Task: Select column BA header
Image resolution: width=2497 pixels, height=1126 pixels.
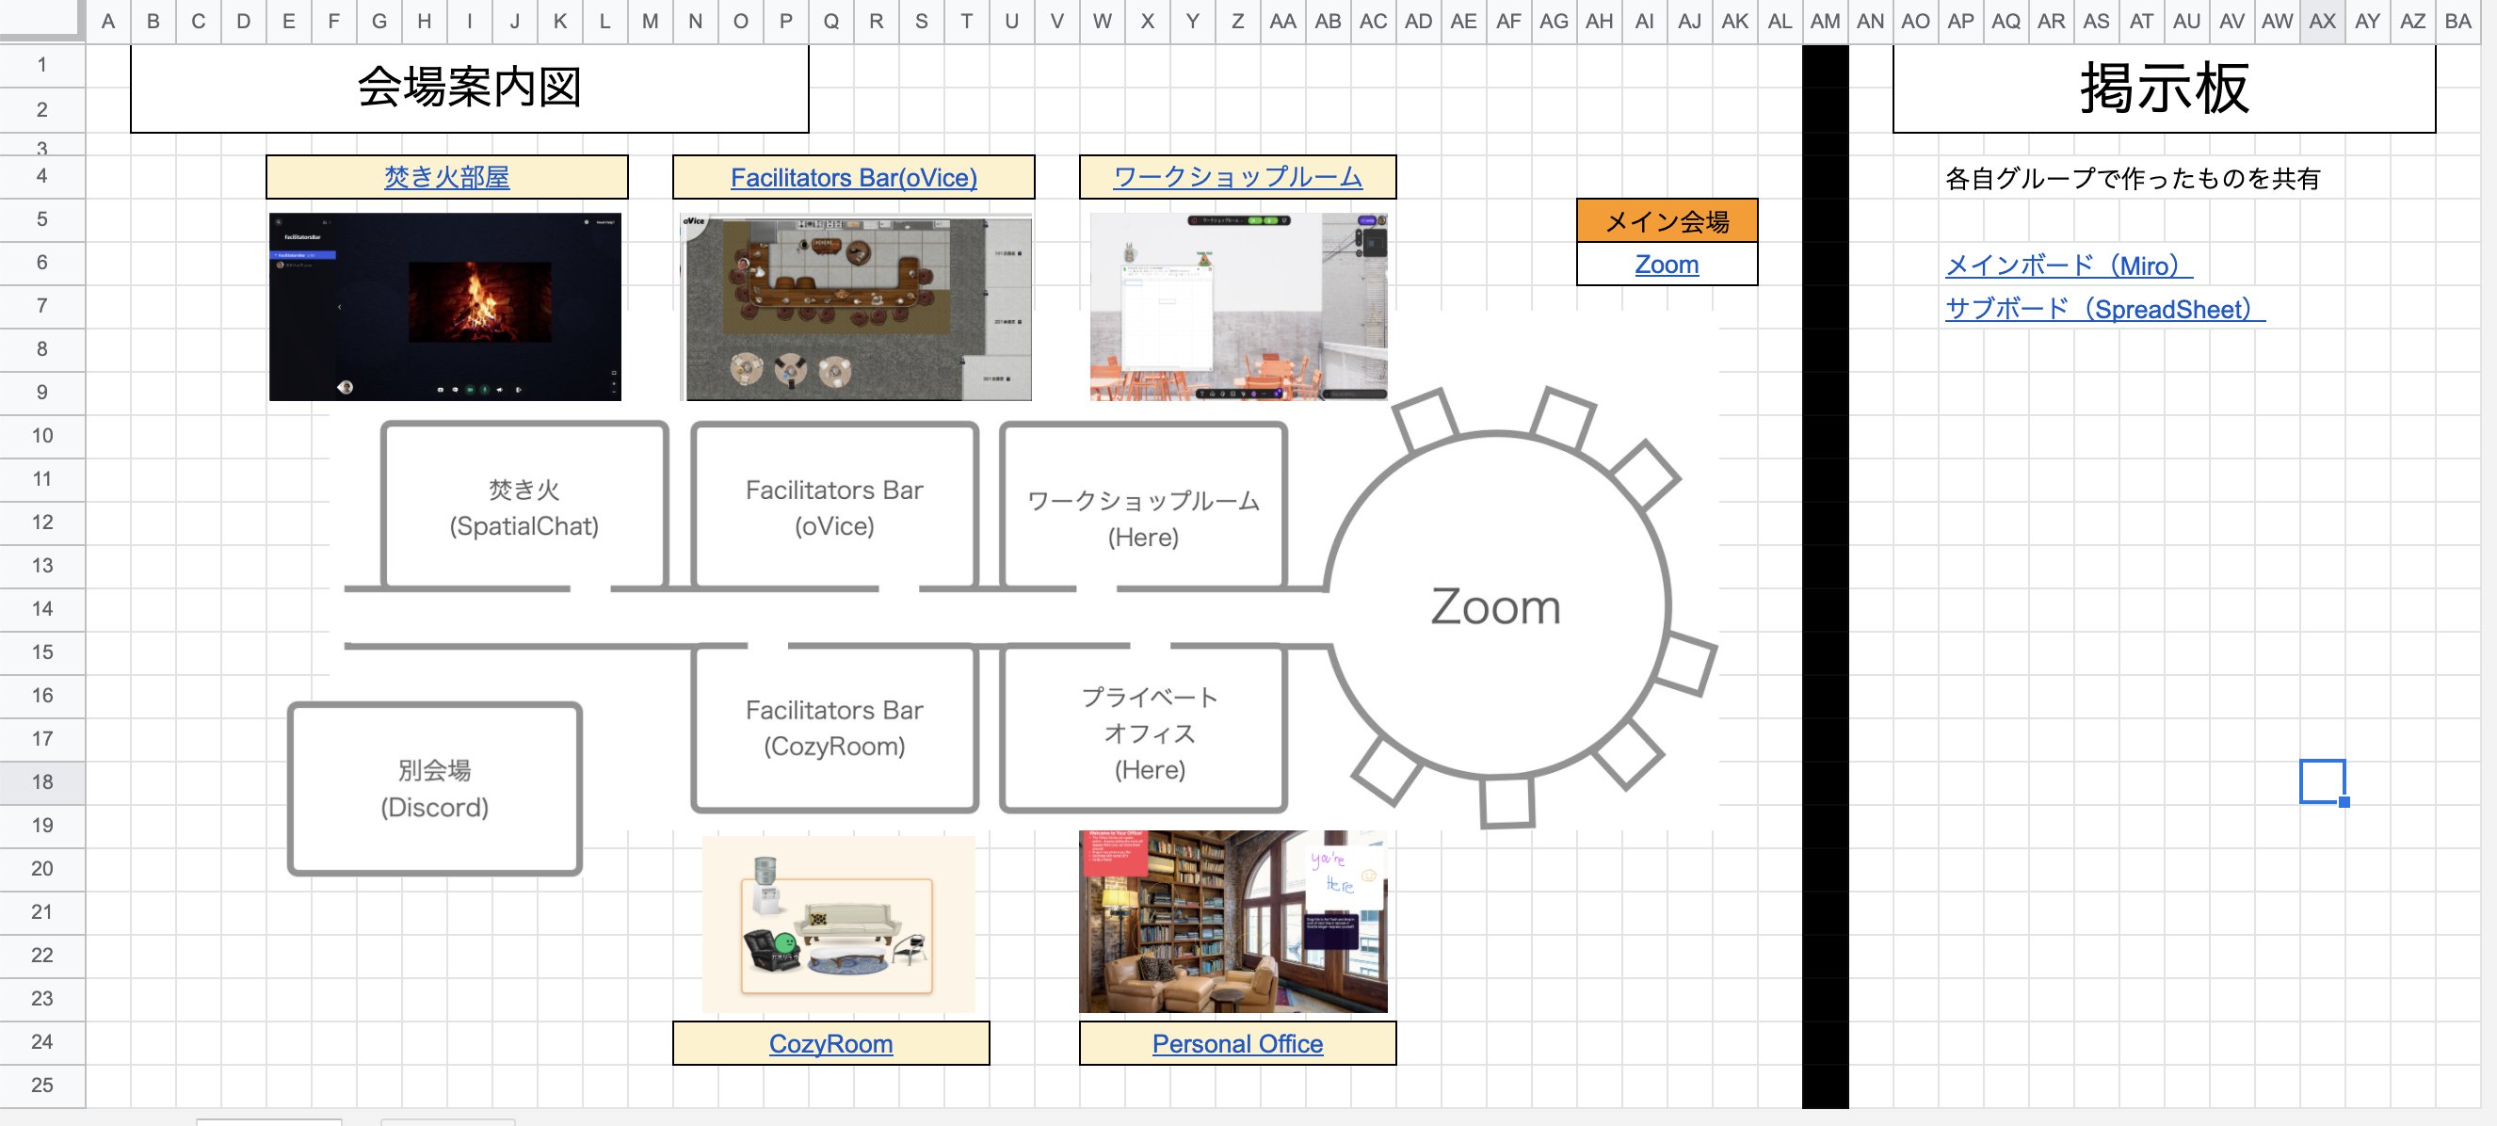Action: click(x=2457, y=22)
